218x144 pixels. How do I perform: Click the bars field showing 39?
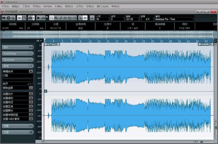tap(102, 19)
